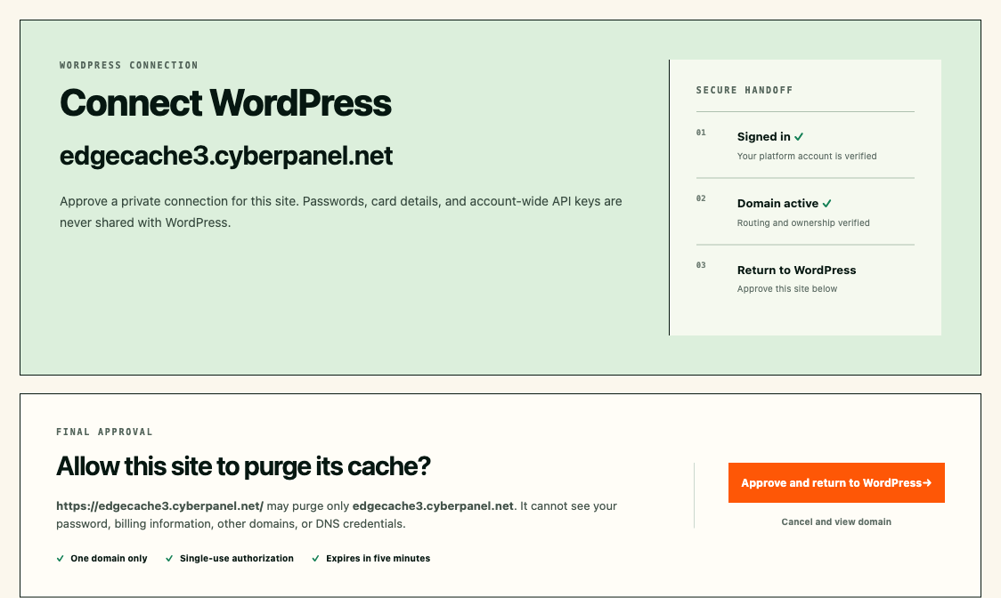Click the bold https://edgecache3.cyberpanel.net/ URL text

[x=159, y=506]
